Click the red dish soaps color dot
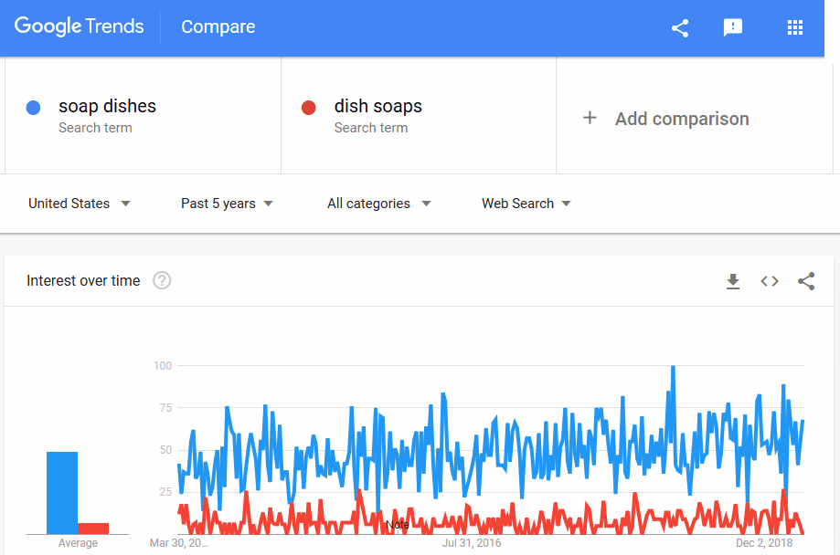The height and width of the screenshot is (555, 840). pos(309,108)
